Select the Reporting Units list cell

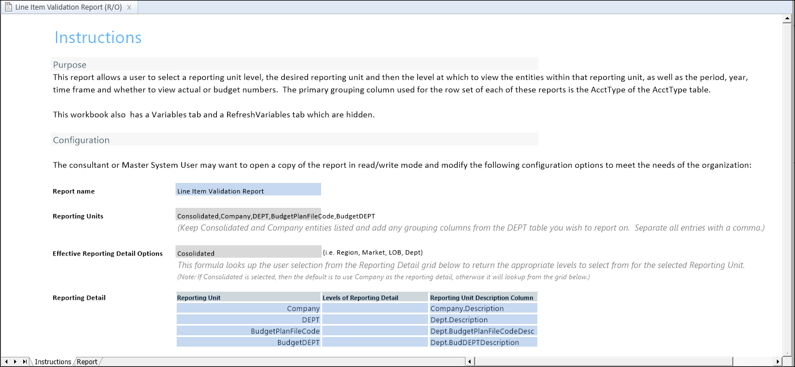pos(249,215)
